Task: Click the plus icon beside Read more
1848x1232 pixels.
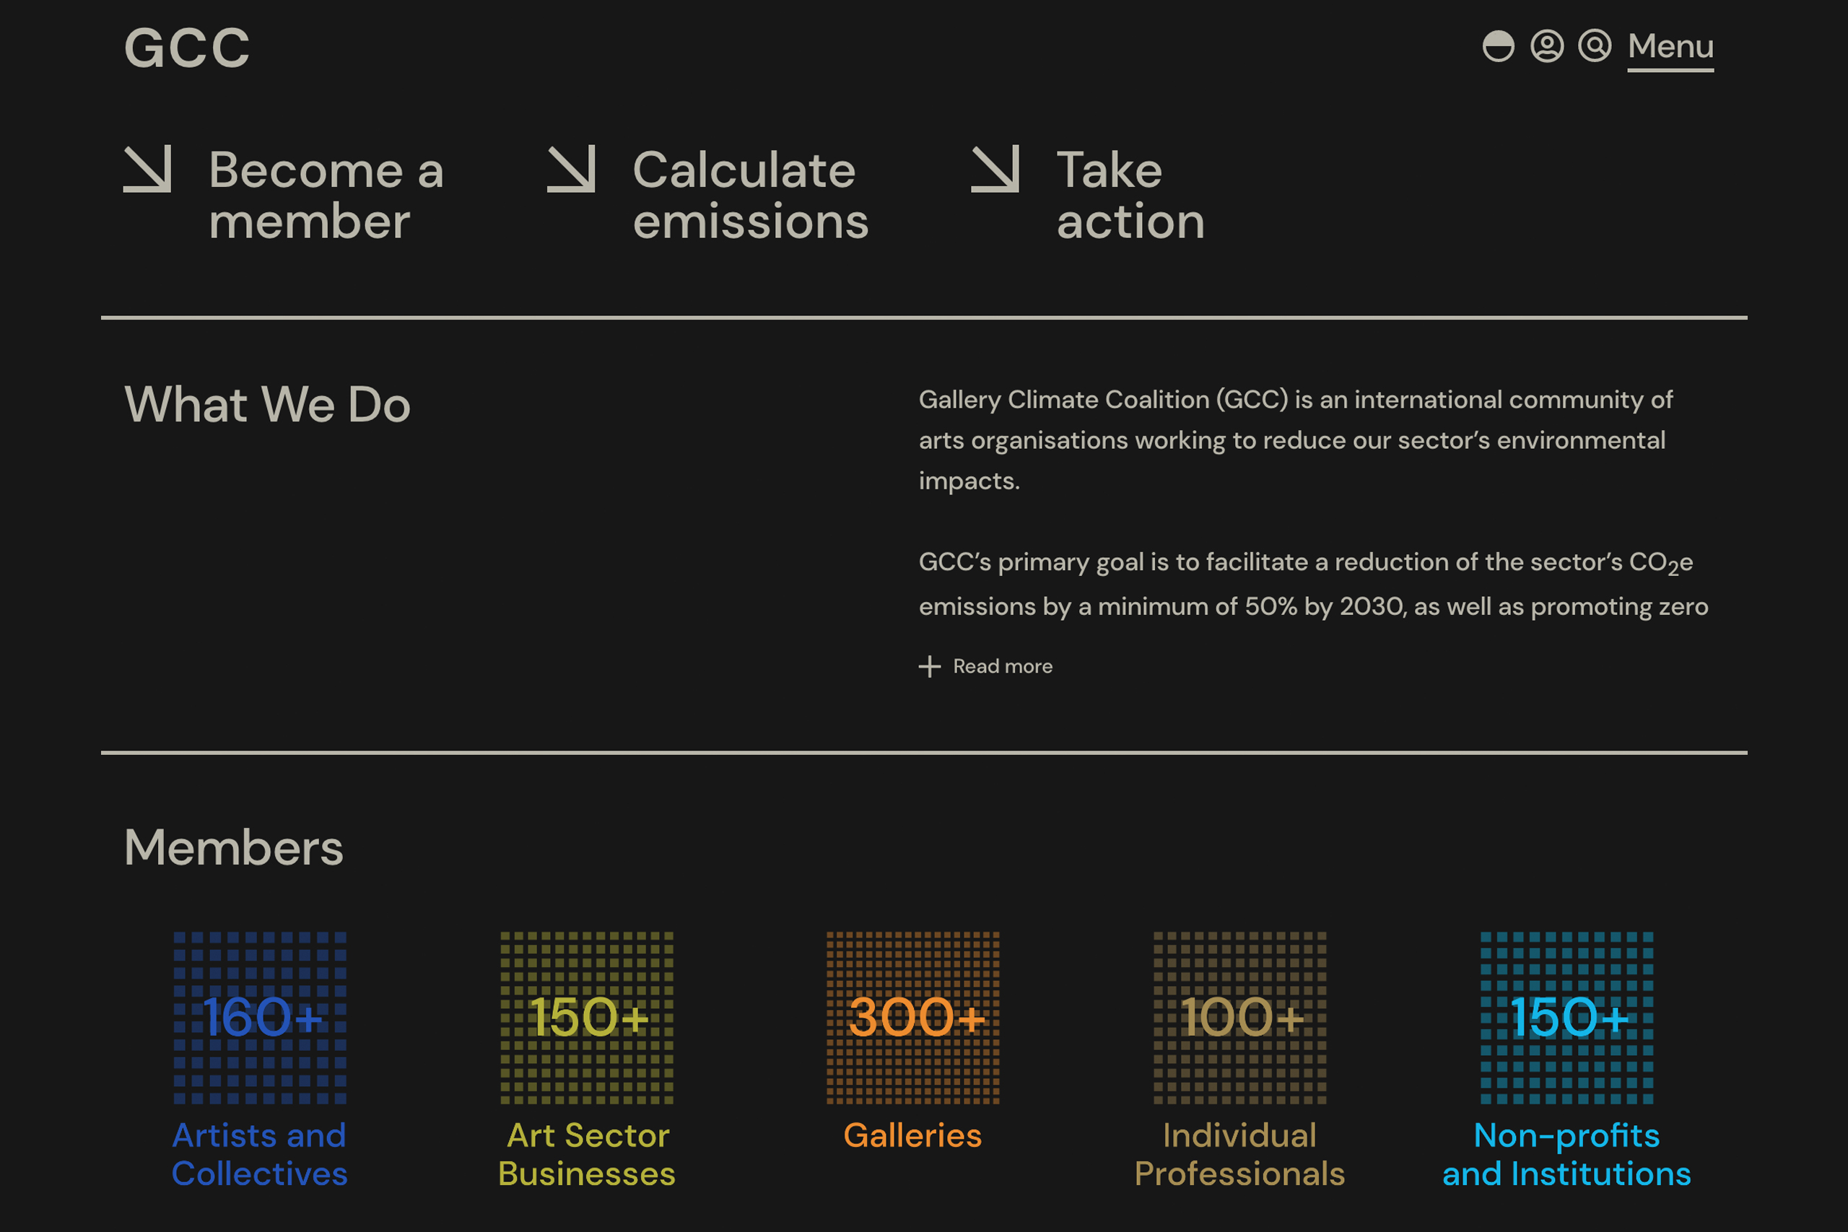Action: pyautogui.click(x=930, y=666)
